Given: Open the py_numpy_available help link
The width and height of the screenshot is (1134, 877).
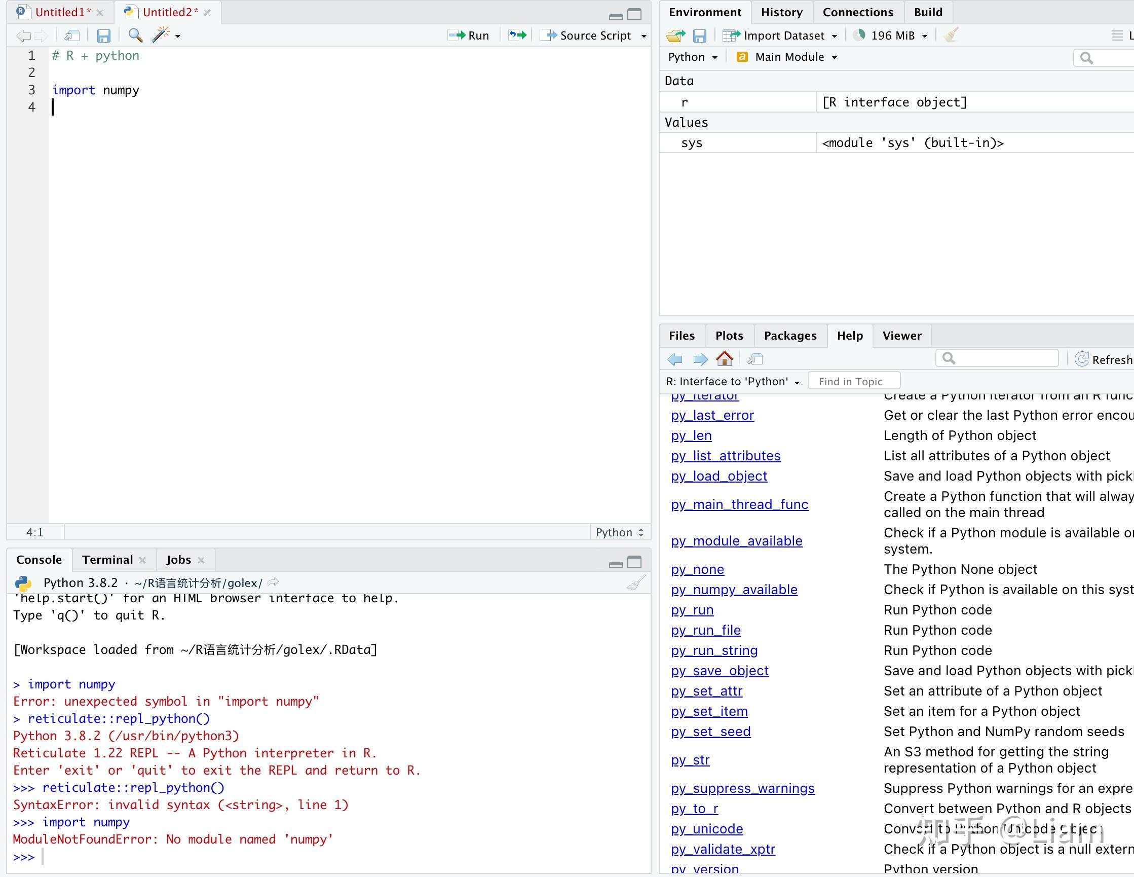Looking at the screenshot, I should [x=734, y=590].
